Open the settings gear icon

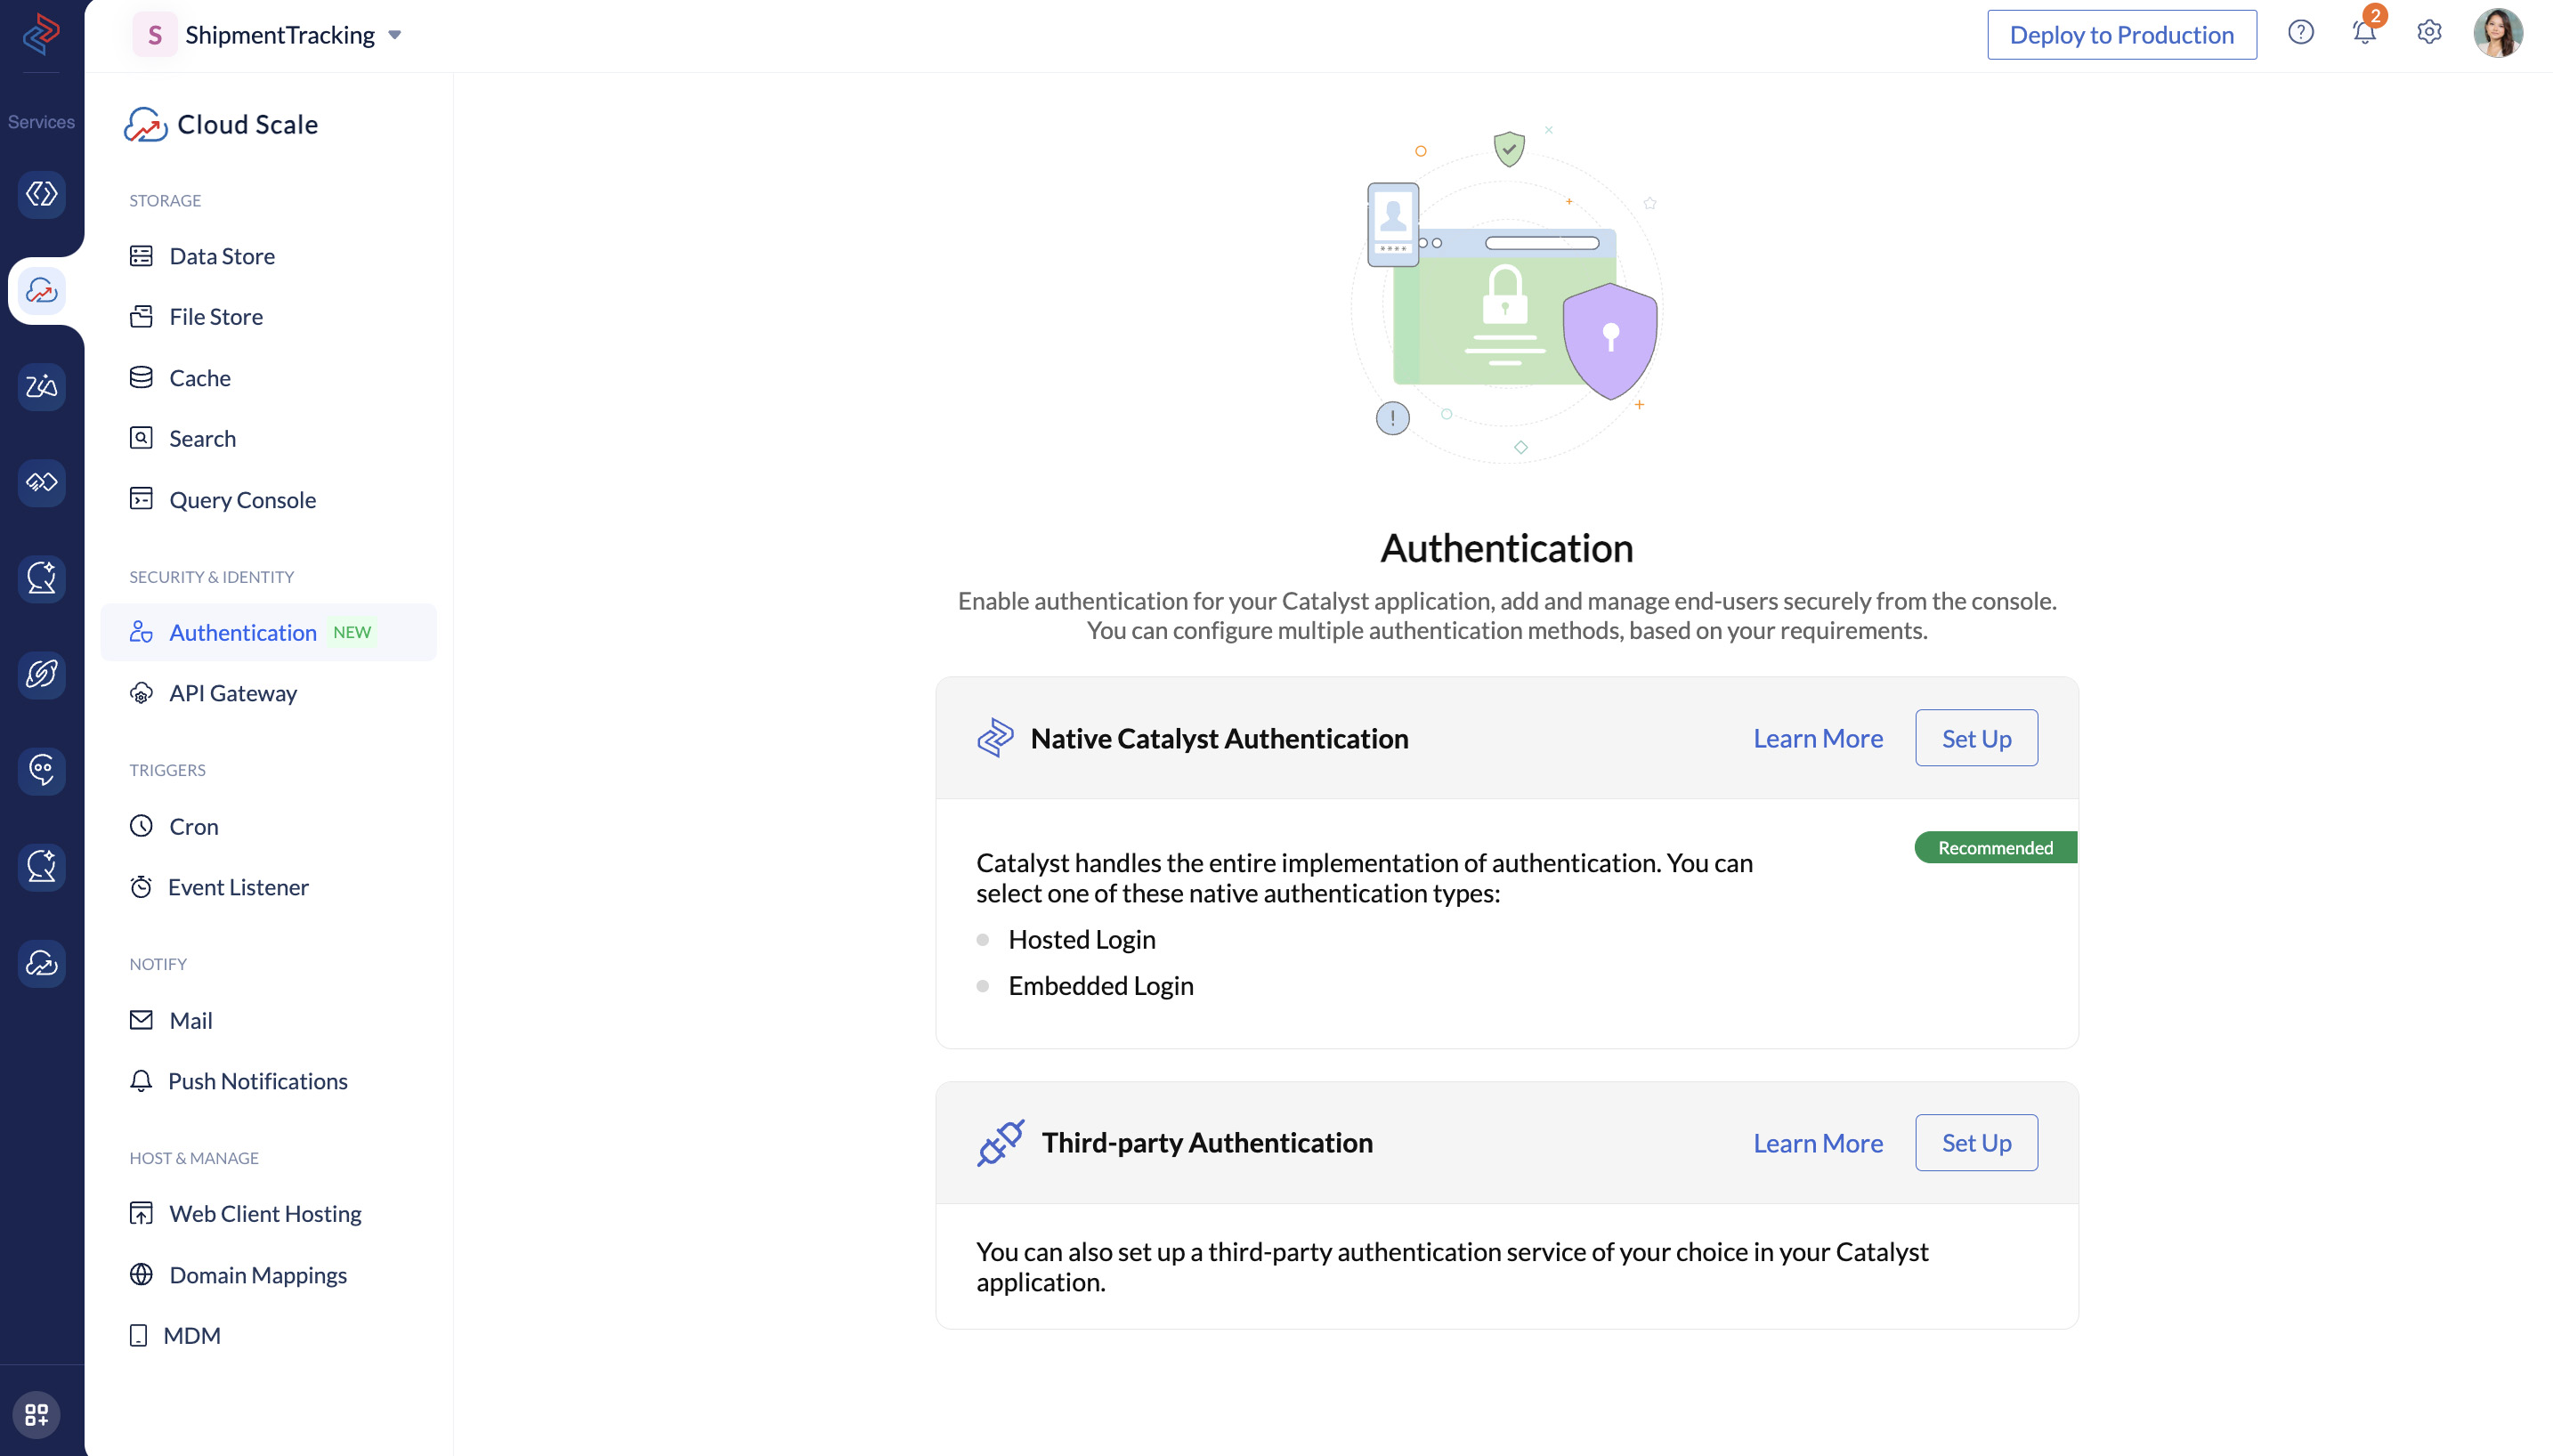click(x=2429, y=33)
